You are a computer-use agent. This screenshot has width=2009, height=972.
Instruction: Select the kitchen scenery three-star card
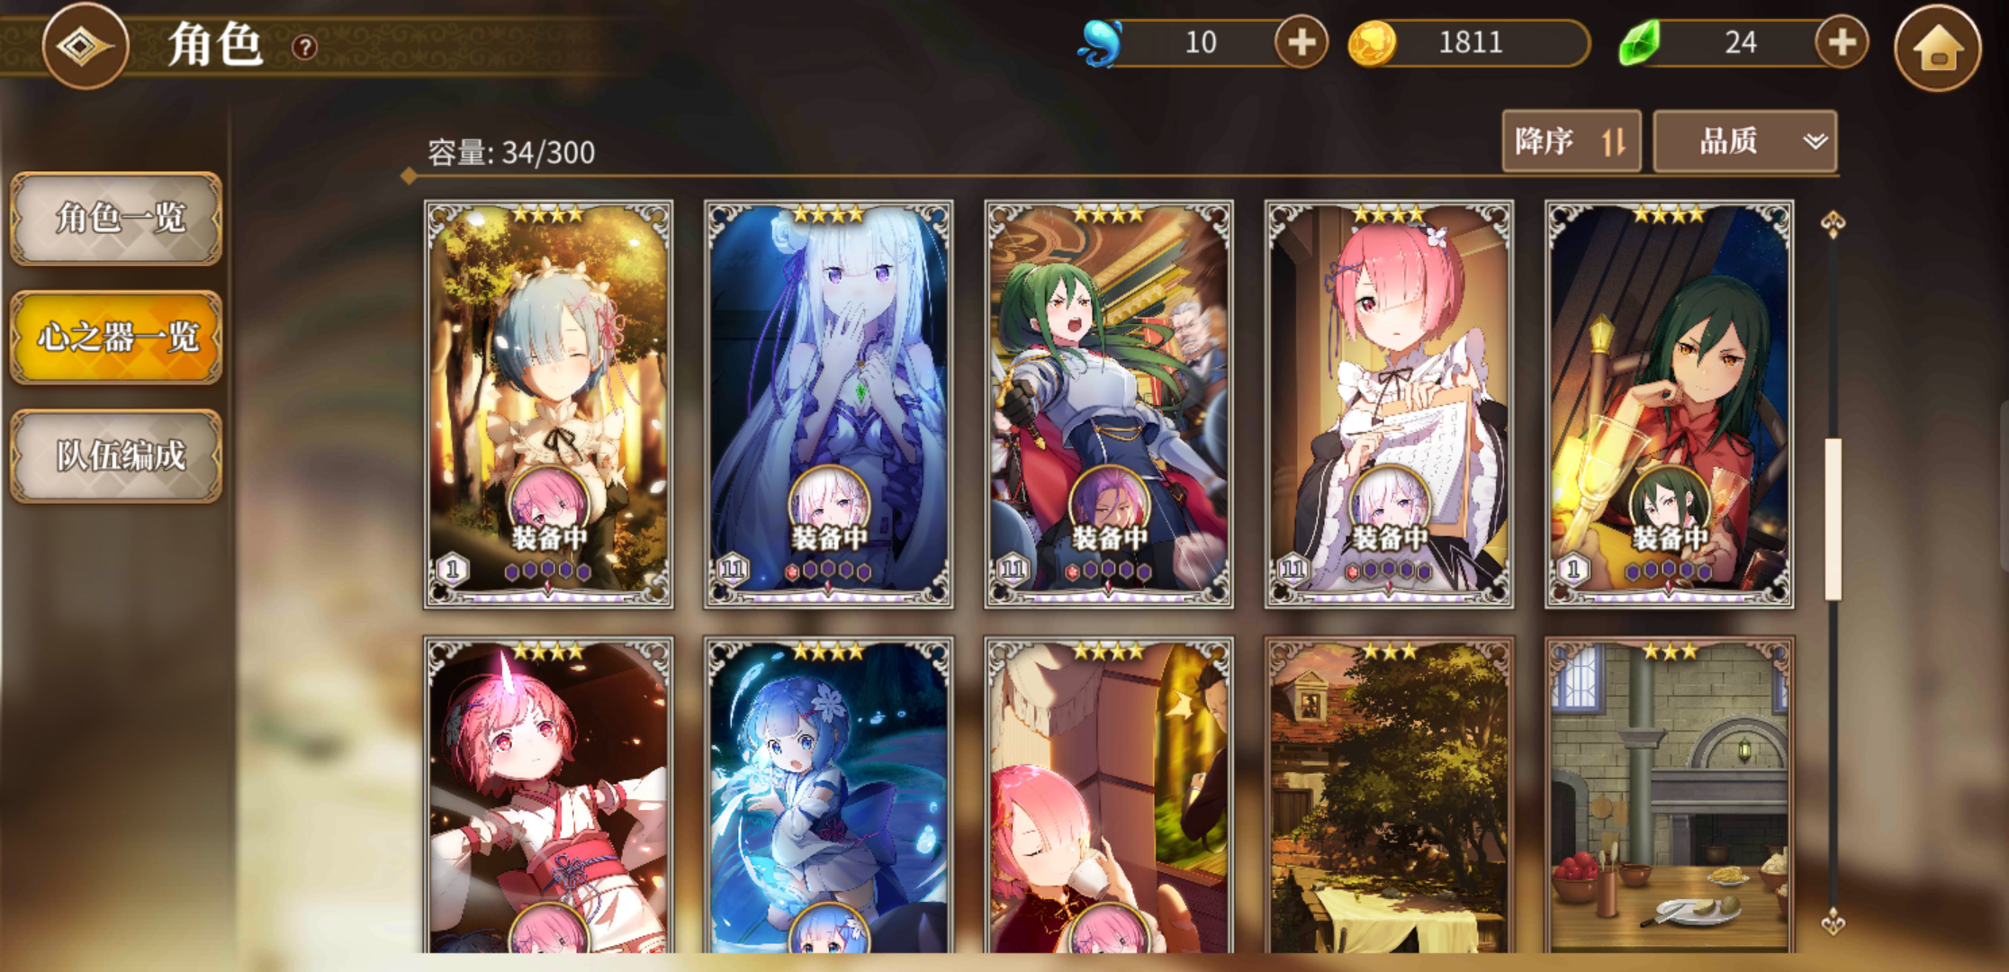[1670, 795]
